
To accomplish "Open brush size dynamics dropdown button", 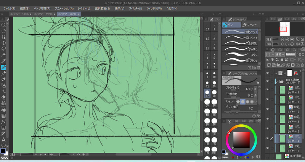I will pyautogui.click(x=255, y=89).
